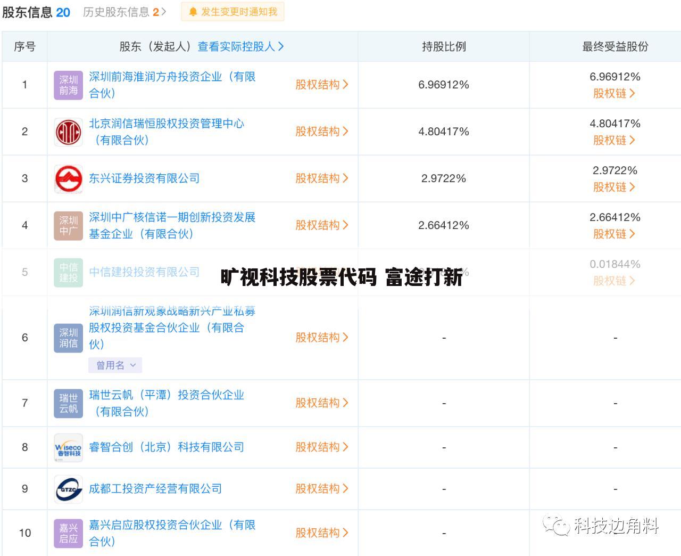The width and height of the screenshot is (681, 556).
Task: Click the CITIC logo of 北京润信瑞恒
Action: pyautogui.click(x=68, y=132)
